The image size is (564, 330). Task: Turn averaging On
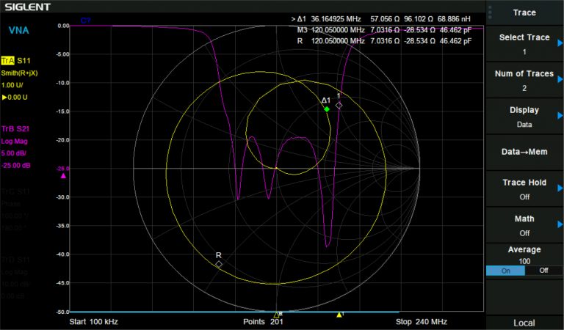(505, 271)
